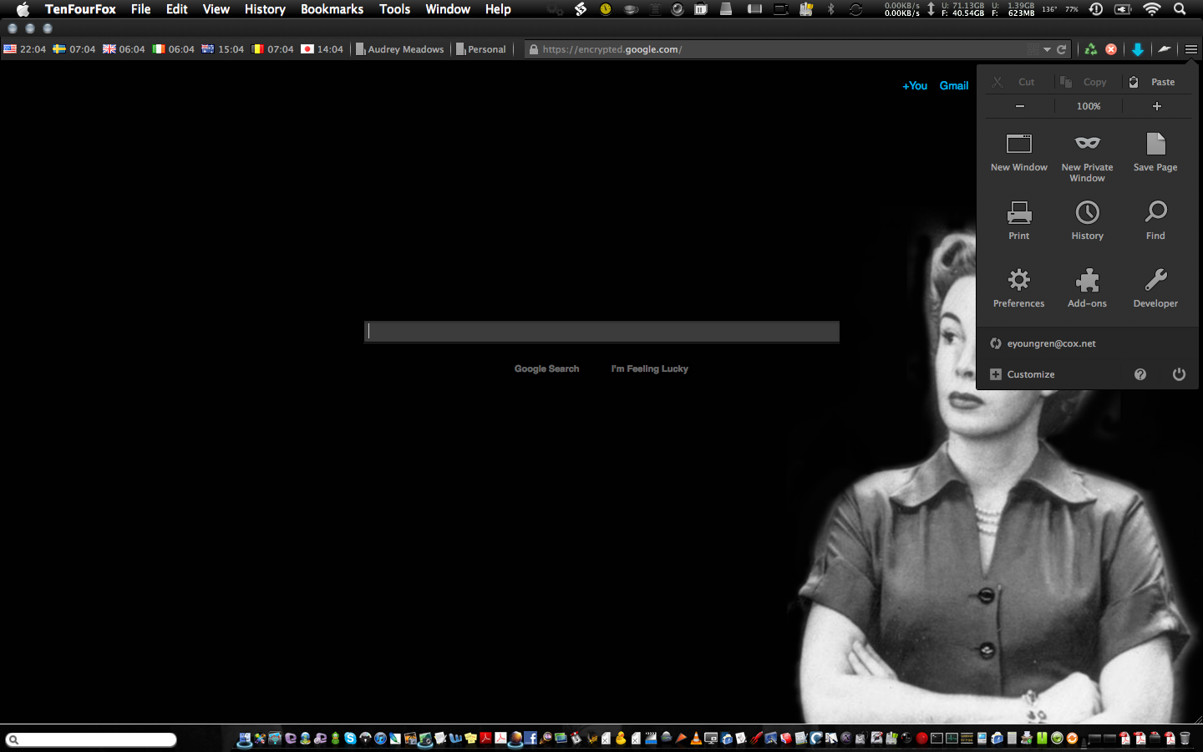Click the Japan flag 14:04 clock bookmark
This screenshot has height=752, width=1203.
pos(322,49)
